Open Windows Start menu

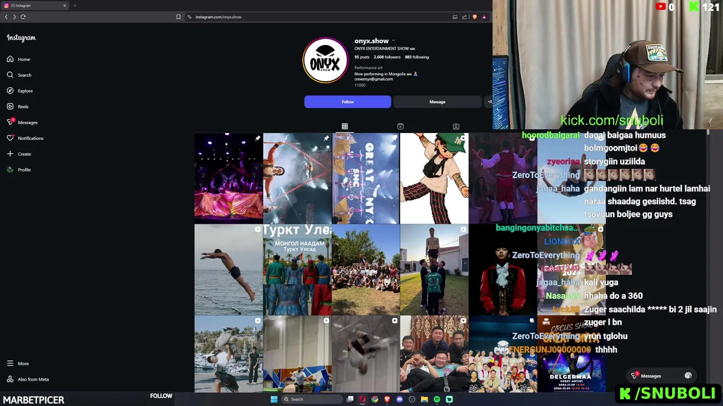274,399
